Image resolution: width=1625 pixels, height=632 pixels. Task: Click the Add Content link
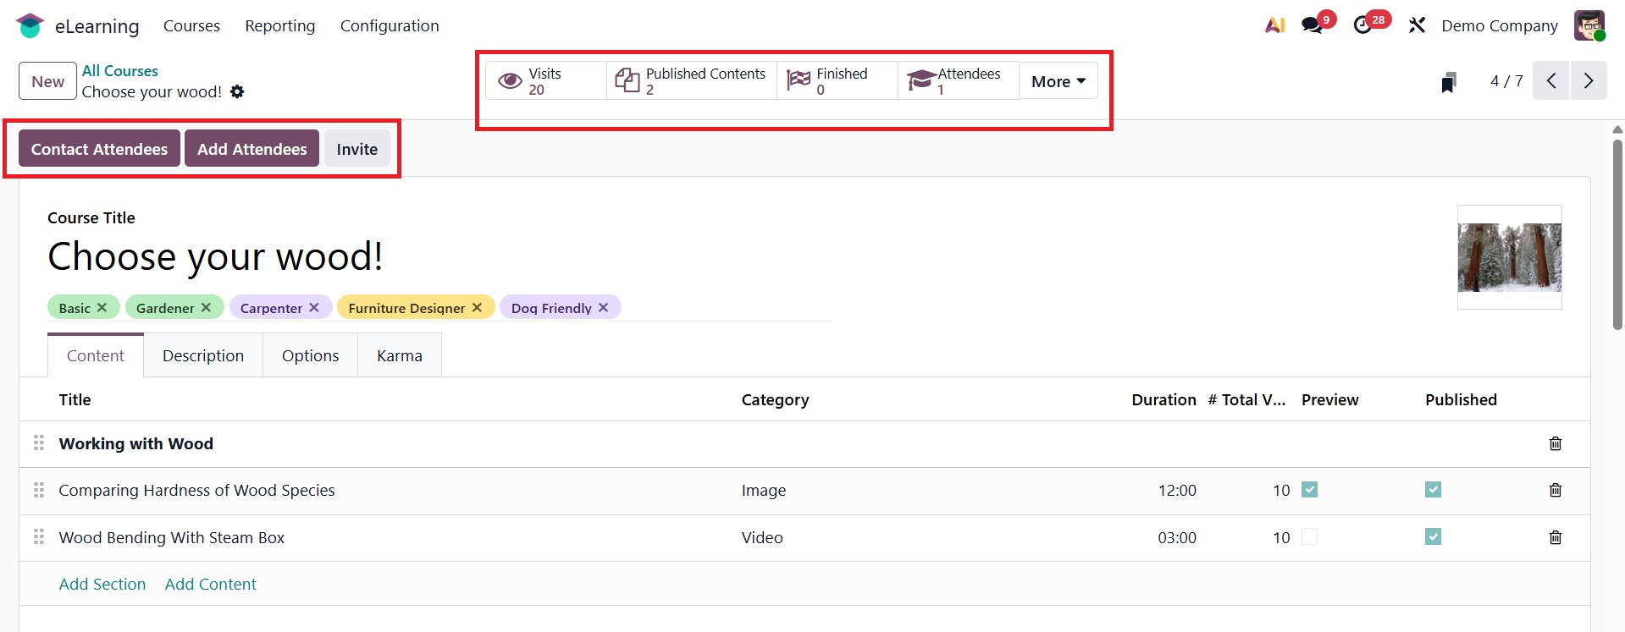click(210, 584)
